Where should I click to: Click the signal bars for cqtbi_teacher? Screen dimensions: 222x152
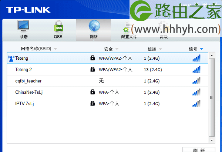(196, 81)
